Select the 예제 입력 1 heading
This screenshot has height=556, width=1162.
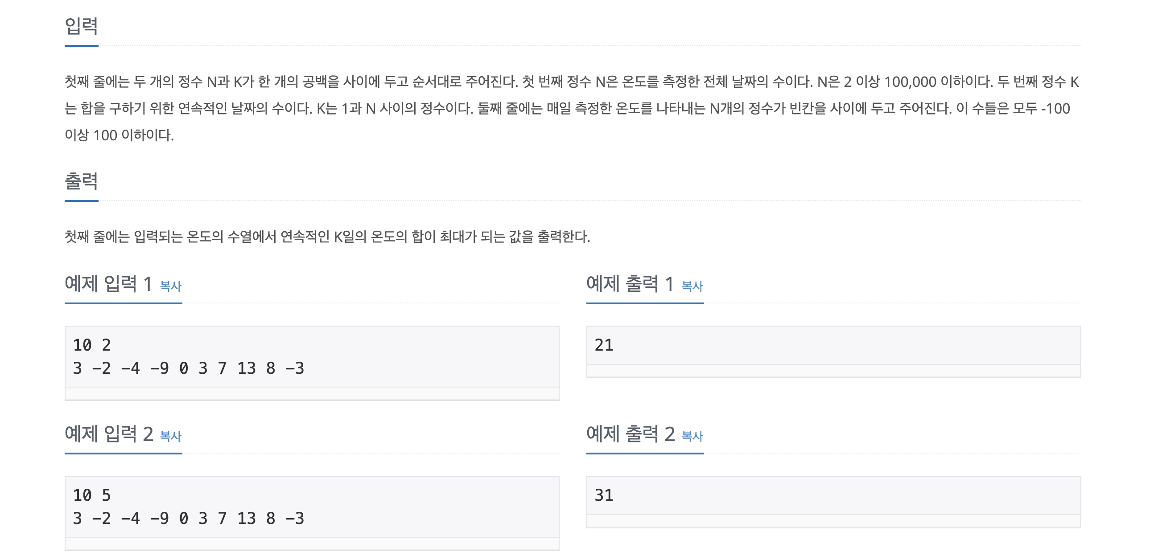point(108,284)
